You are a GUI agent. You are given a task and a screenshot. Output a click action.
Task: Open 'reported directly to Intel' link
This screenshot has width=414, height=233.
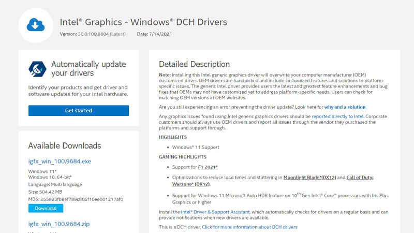point(337,116)
